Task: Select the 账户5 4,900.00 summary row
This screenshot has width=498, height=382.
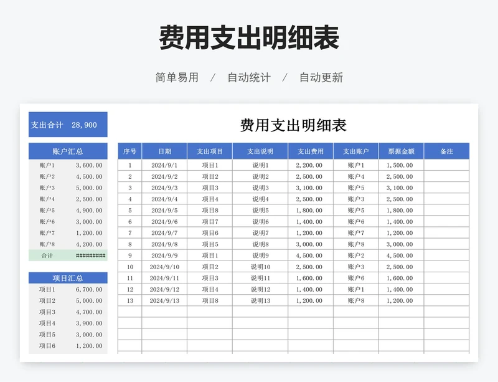Action: [68, 210]
